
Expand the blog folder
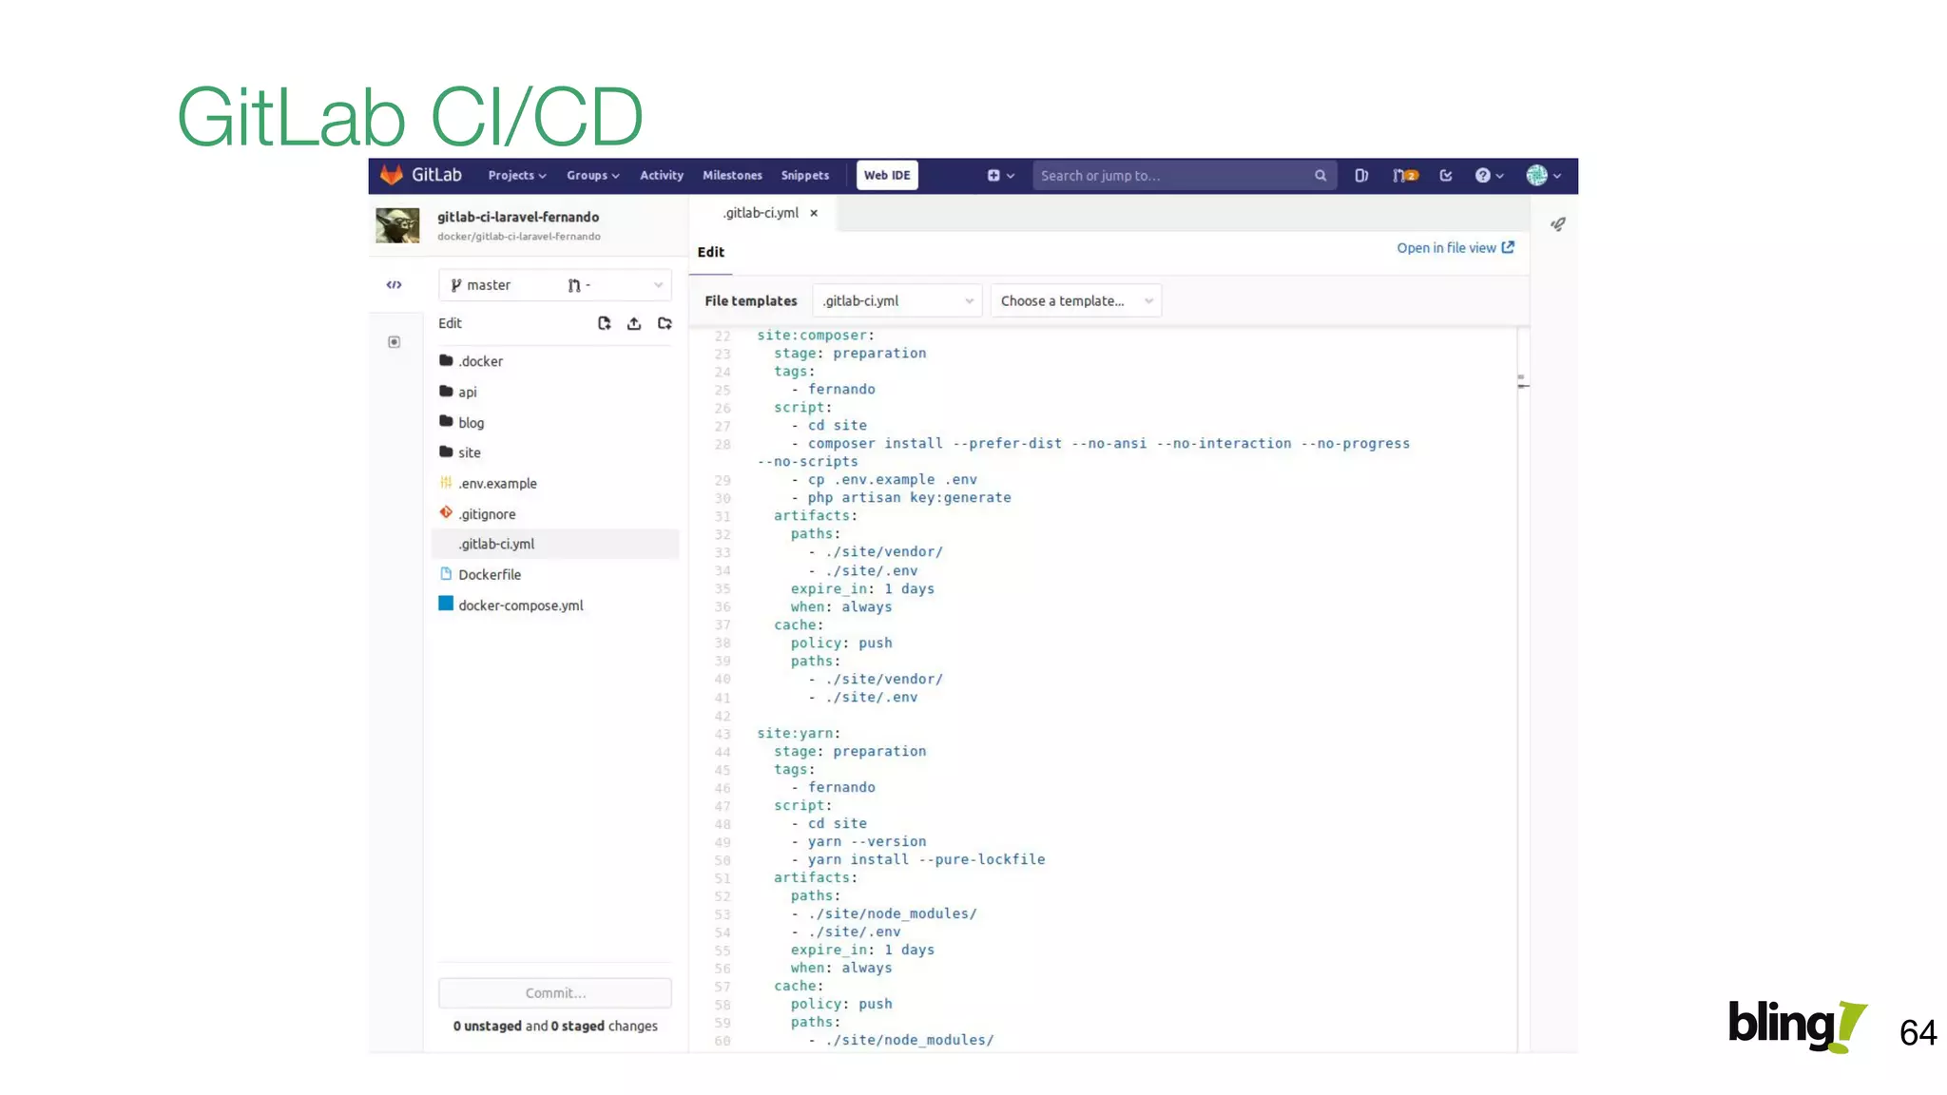point(462,422)
